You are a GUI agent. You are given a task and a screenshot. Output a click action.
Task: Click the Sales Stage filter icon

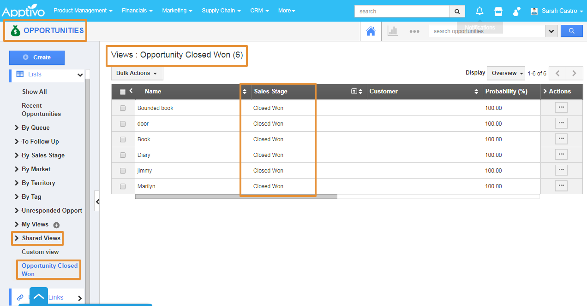354,92
